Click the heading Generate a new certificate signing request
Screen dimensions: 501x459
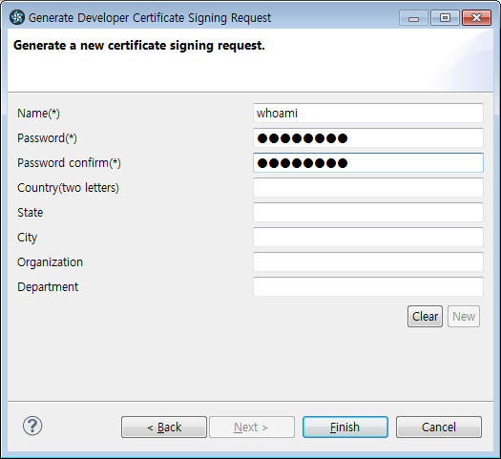click(139, 46)
